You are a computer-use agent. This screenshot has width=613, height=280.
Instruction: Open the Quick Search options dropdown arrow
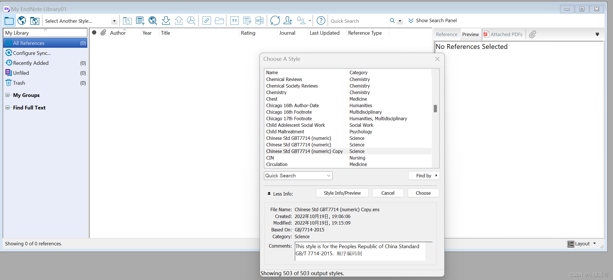(400, 21)
